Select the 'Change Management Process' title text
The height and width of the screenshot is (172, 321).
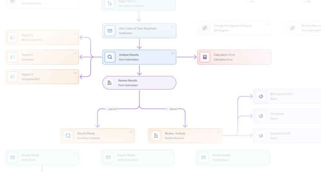(233, 26)
